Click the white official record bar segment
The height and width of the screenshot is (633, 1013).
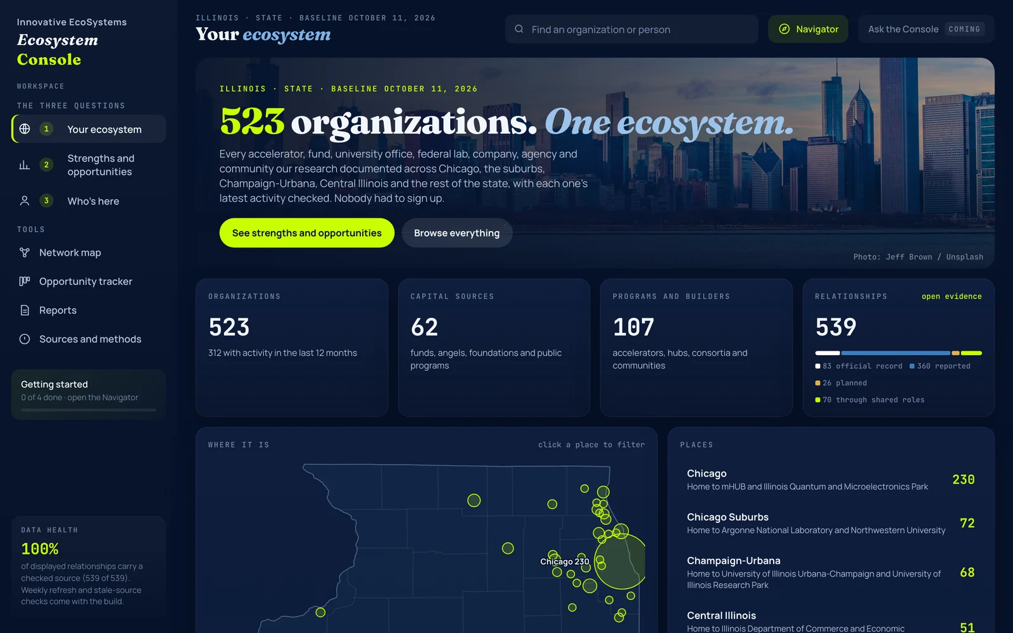[827, 353]
